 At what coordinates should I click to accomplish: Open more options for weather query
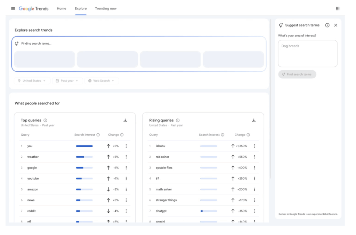click(126, 157)
